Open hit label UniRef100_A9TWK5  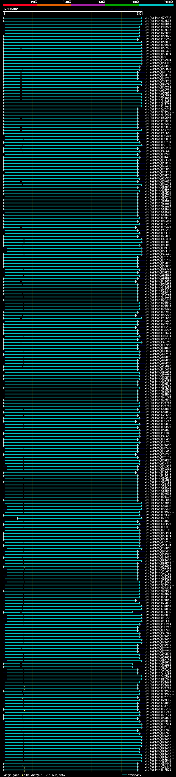(x=158, y=303)
